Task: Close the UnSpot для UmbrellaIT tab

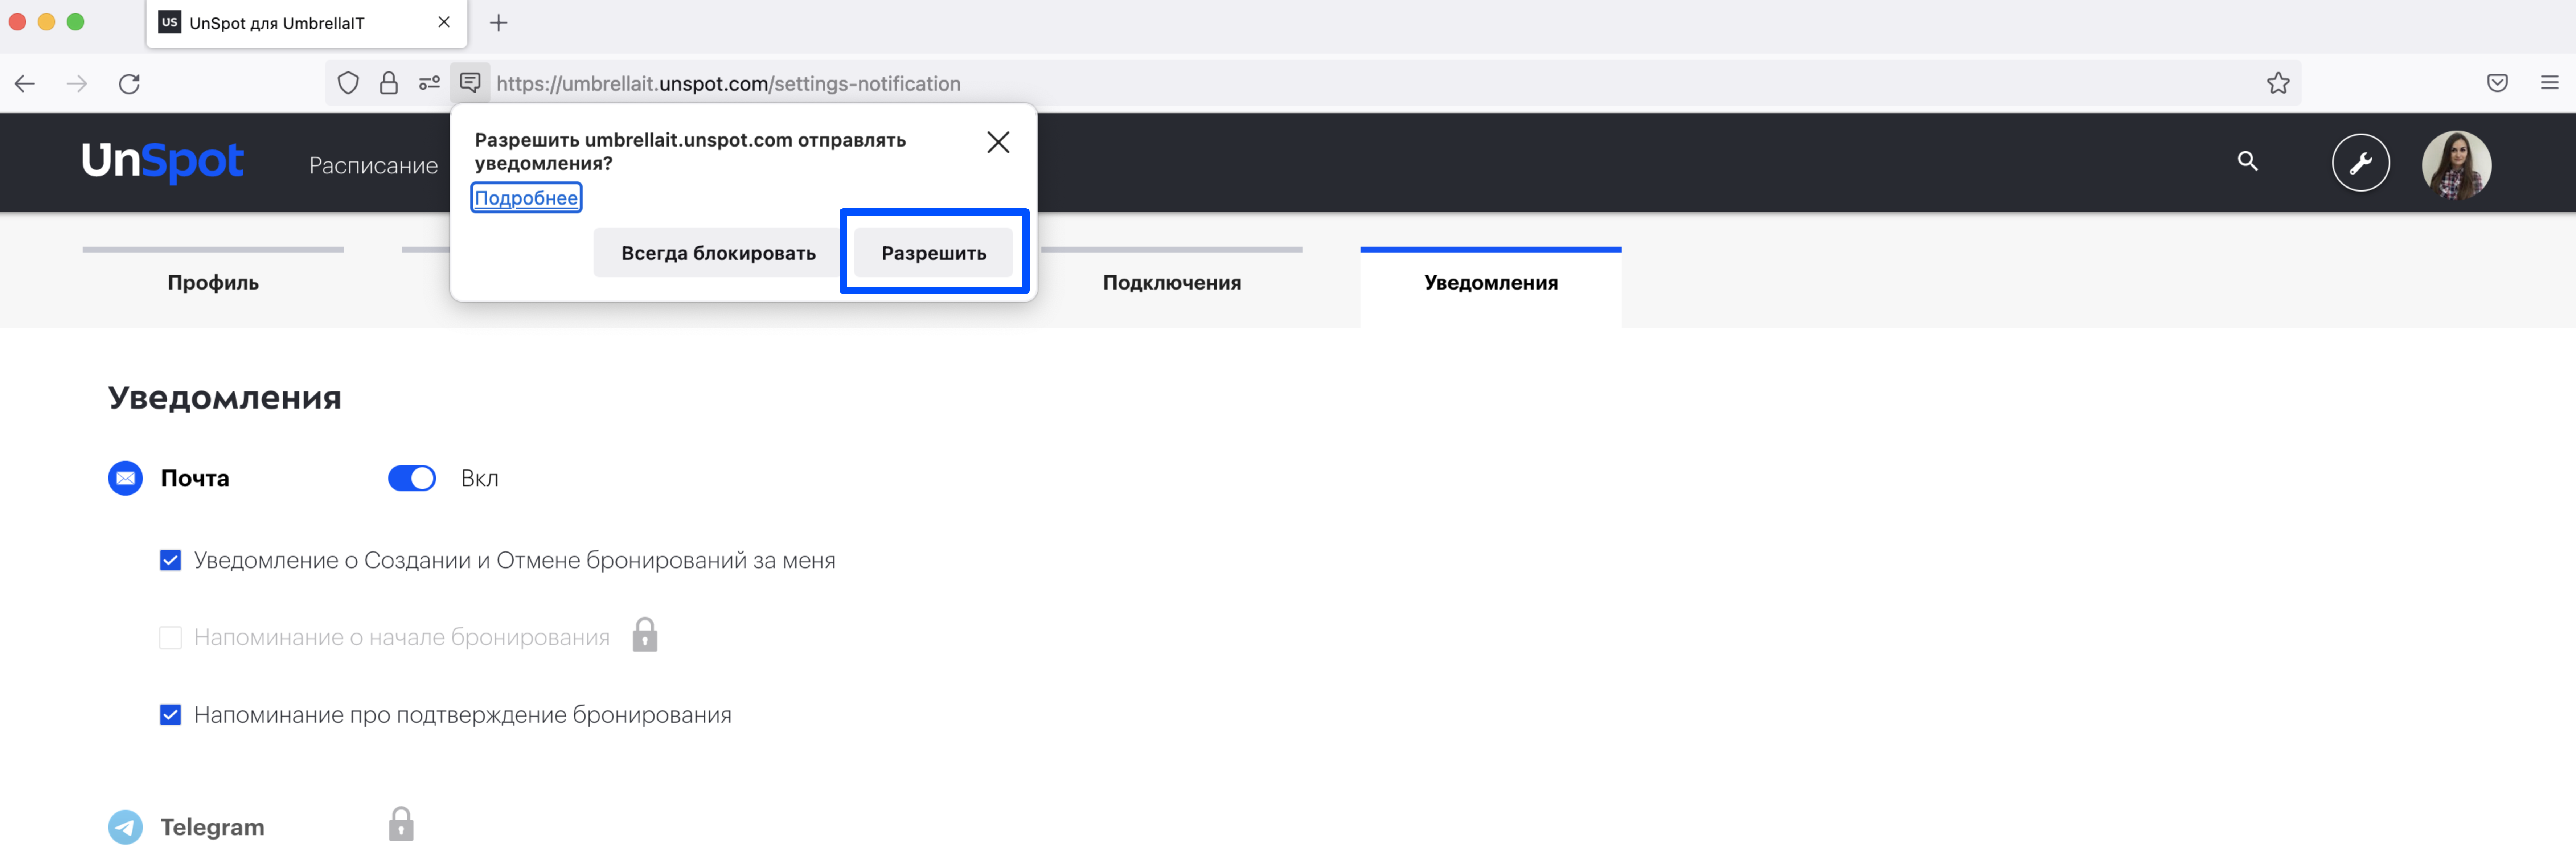Action: pos(444,22)
